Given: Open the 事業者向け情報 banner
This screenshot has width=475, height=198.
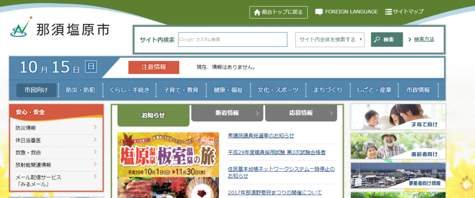Looking at the screenshot, I should pos(398,176).
